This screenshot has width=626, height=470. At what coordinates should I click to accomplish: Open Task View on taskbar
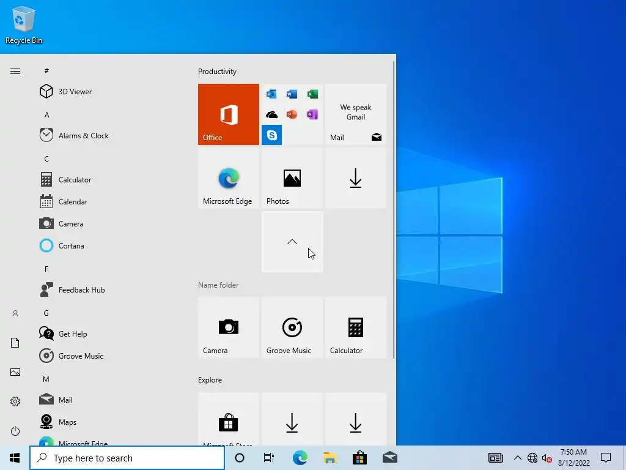tap(269, 458)
